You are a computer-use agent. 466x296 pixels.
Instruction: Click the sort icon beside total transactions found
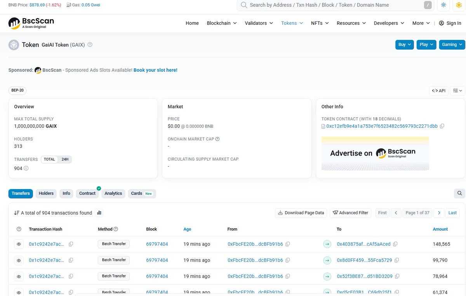[17, 213]
